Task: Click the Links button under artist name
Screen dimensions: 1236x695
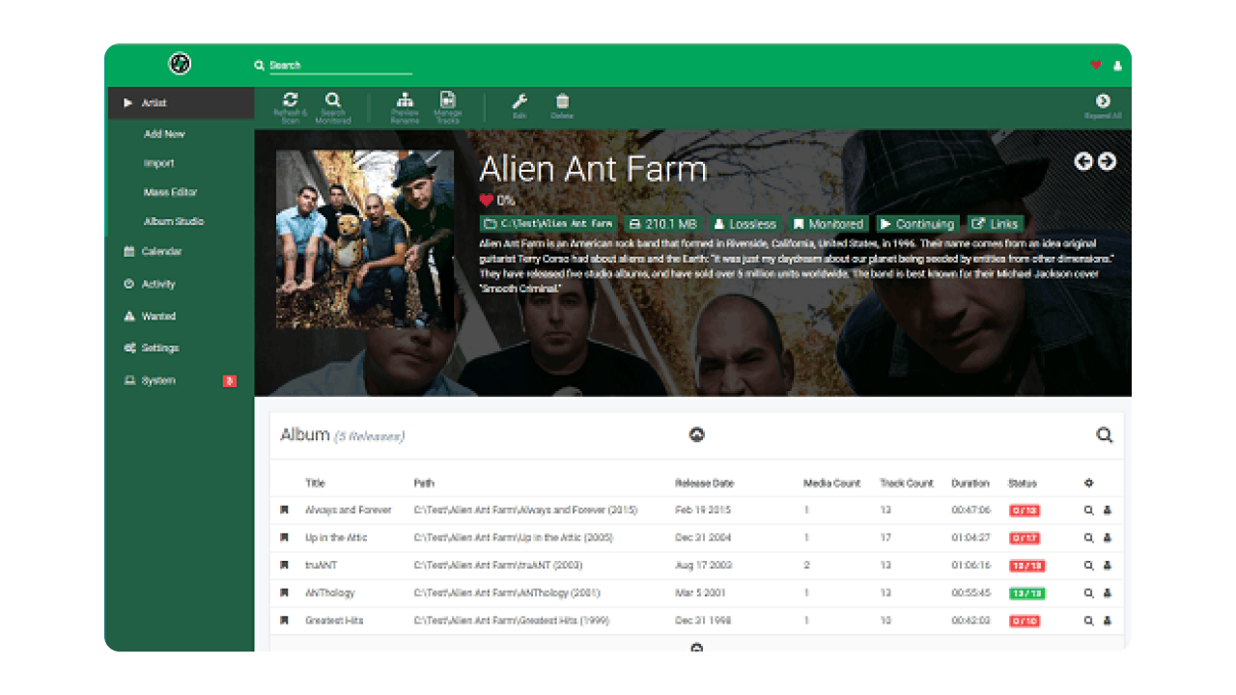Action: click(995, 224)
